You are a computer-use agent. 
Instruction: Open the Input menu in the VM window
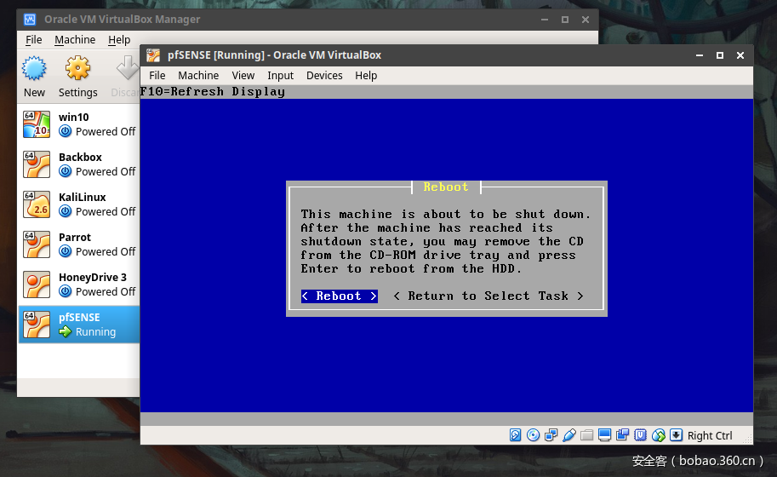click(280, 75)
